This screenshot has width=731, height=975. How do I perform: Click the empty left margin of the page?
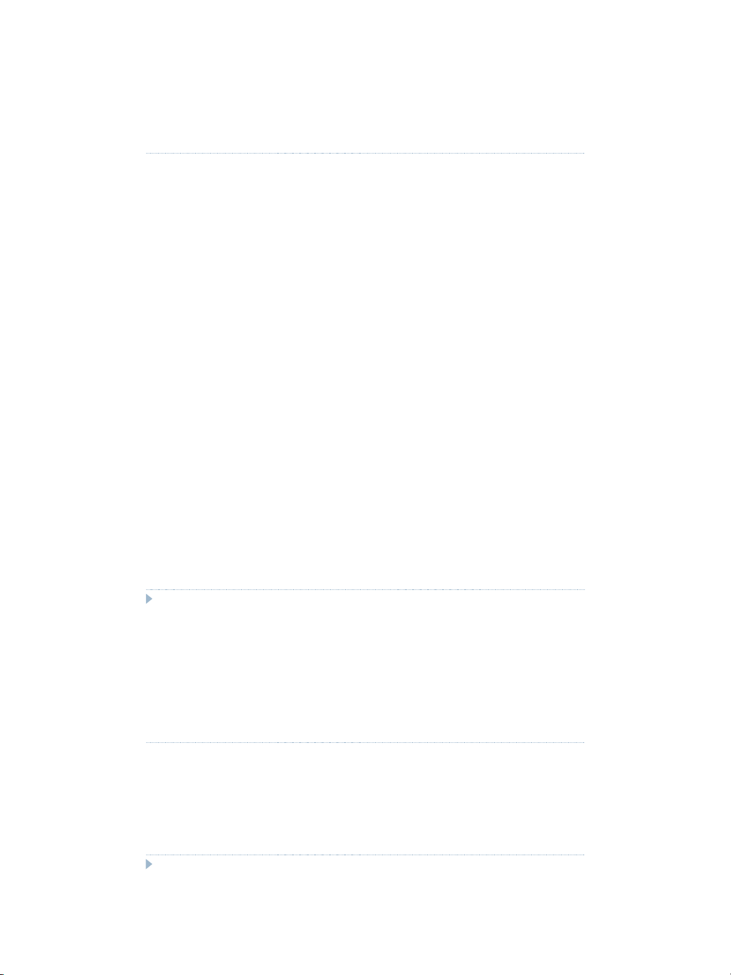click(x=72, y=487)
